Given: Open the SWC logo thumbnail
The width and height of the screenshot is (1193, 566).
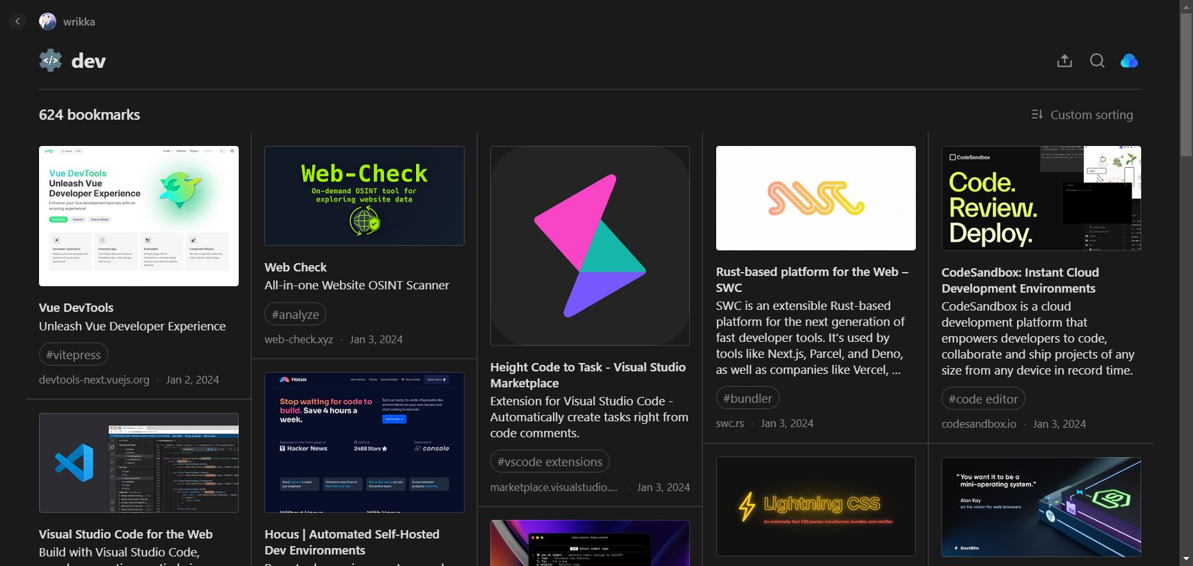Looking at the screenshot, I should [816, 198].
